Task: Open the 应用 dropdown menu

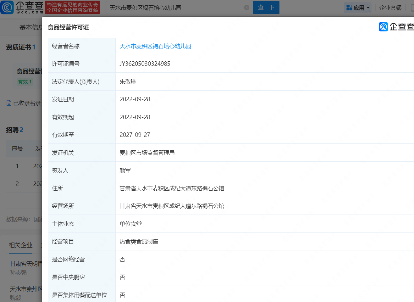Action: (358, 8)
